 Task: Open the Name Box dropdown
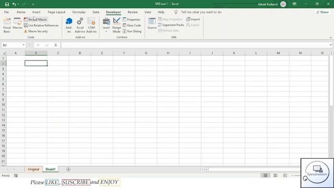(23, 45)
